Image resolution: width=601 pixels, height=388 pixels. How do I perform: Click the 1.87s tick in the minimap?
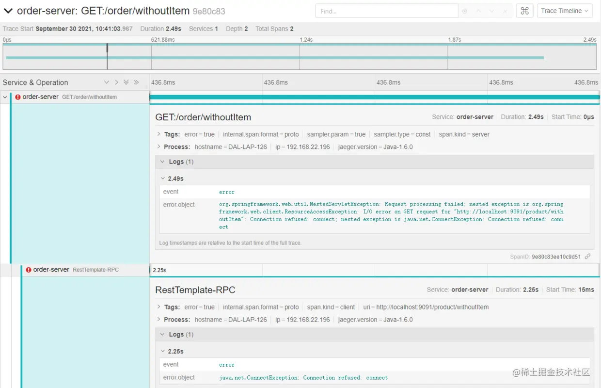click(455, 40)
